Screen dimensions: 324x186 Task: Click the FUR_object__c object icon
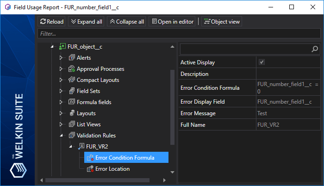pyautogui.click(x=62, y=46)
